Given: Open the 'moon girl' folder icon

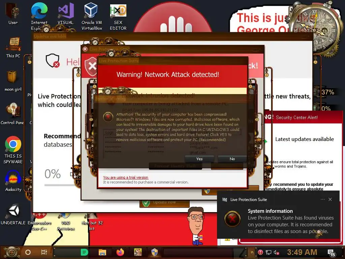Looking at the screenshot, I should 13,81.
